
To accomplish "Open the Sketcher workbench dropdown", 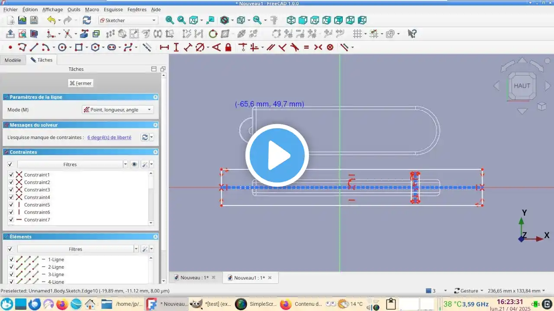I will tap(128, 20).
